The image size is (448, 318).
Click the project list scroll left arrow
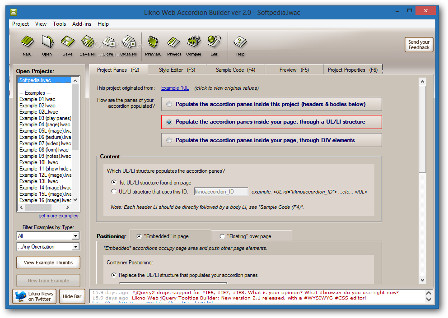click(21, 207)
